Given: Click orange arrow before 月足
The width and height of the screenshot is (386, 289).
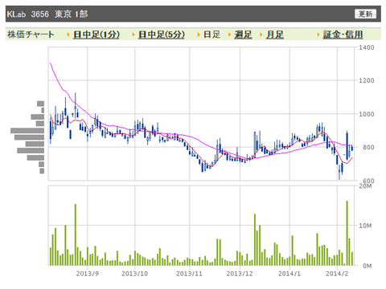Looking at the screenshot, I should coord(261,35).
